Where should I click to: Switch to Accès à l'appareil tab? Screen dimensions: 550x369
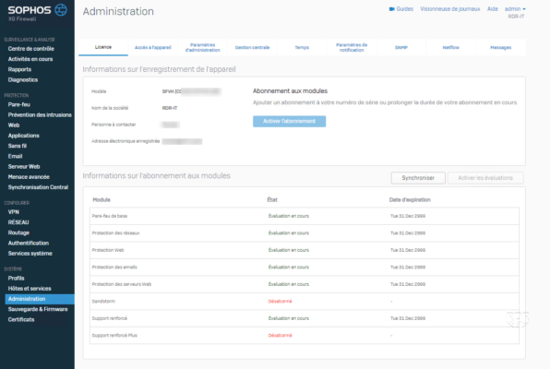pos(153,47)
